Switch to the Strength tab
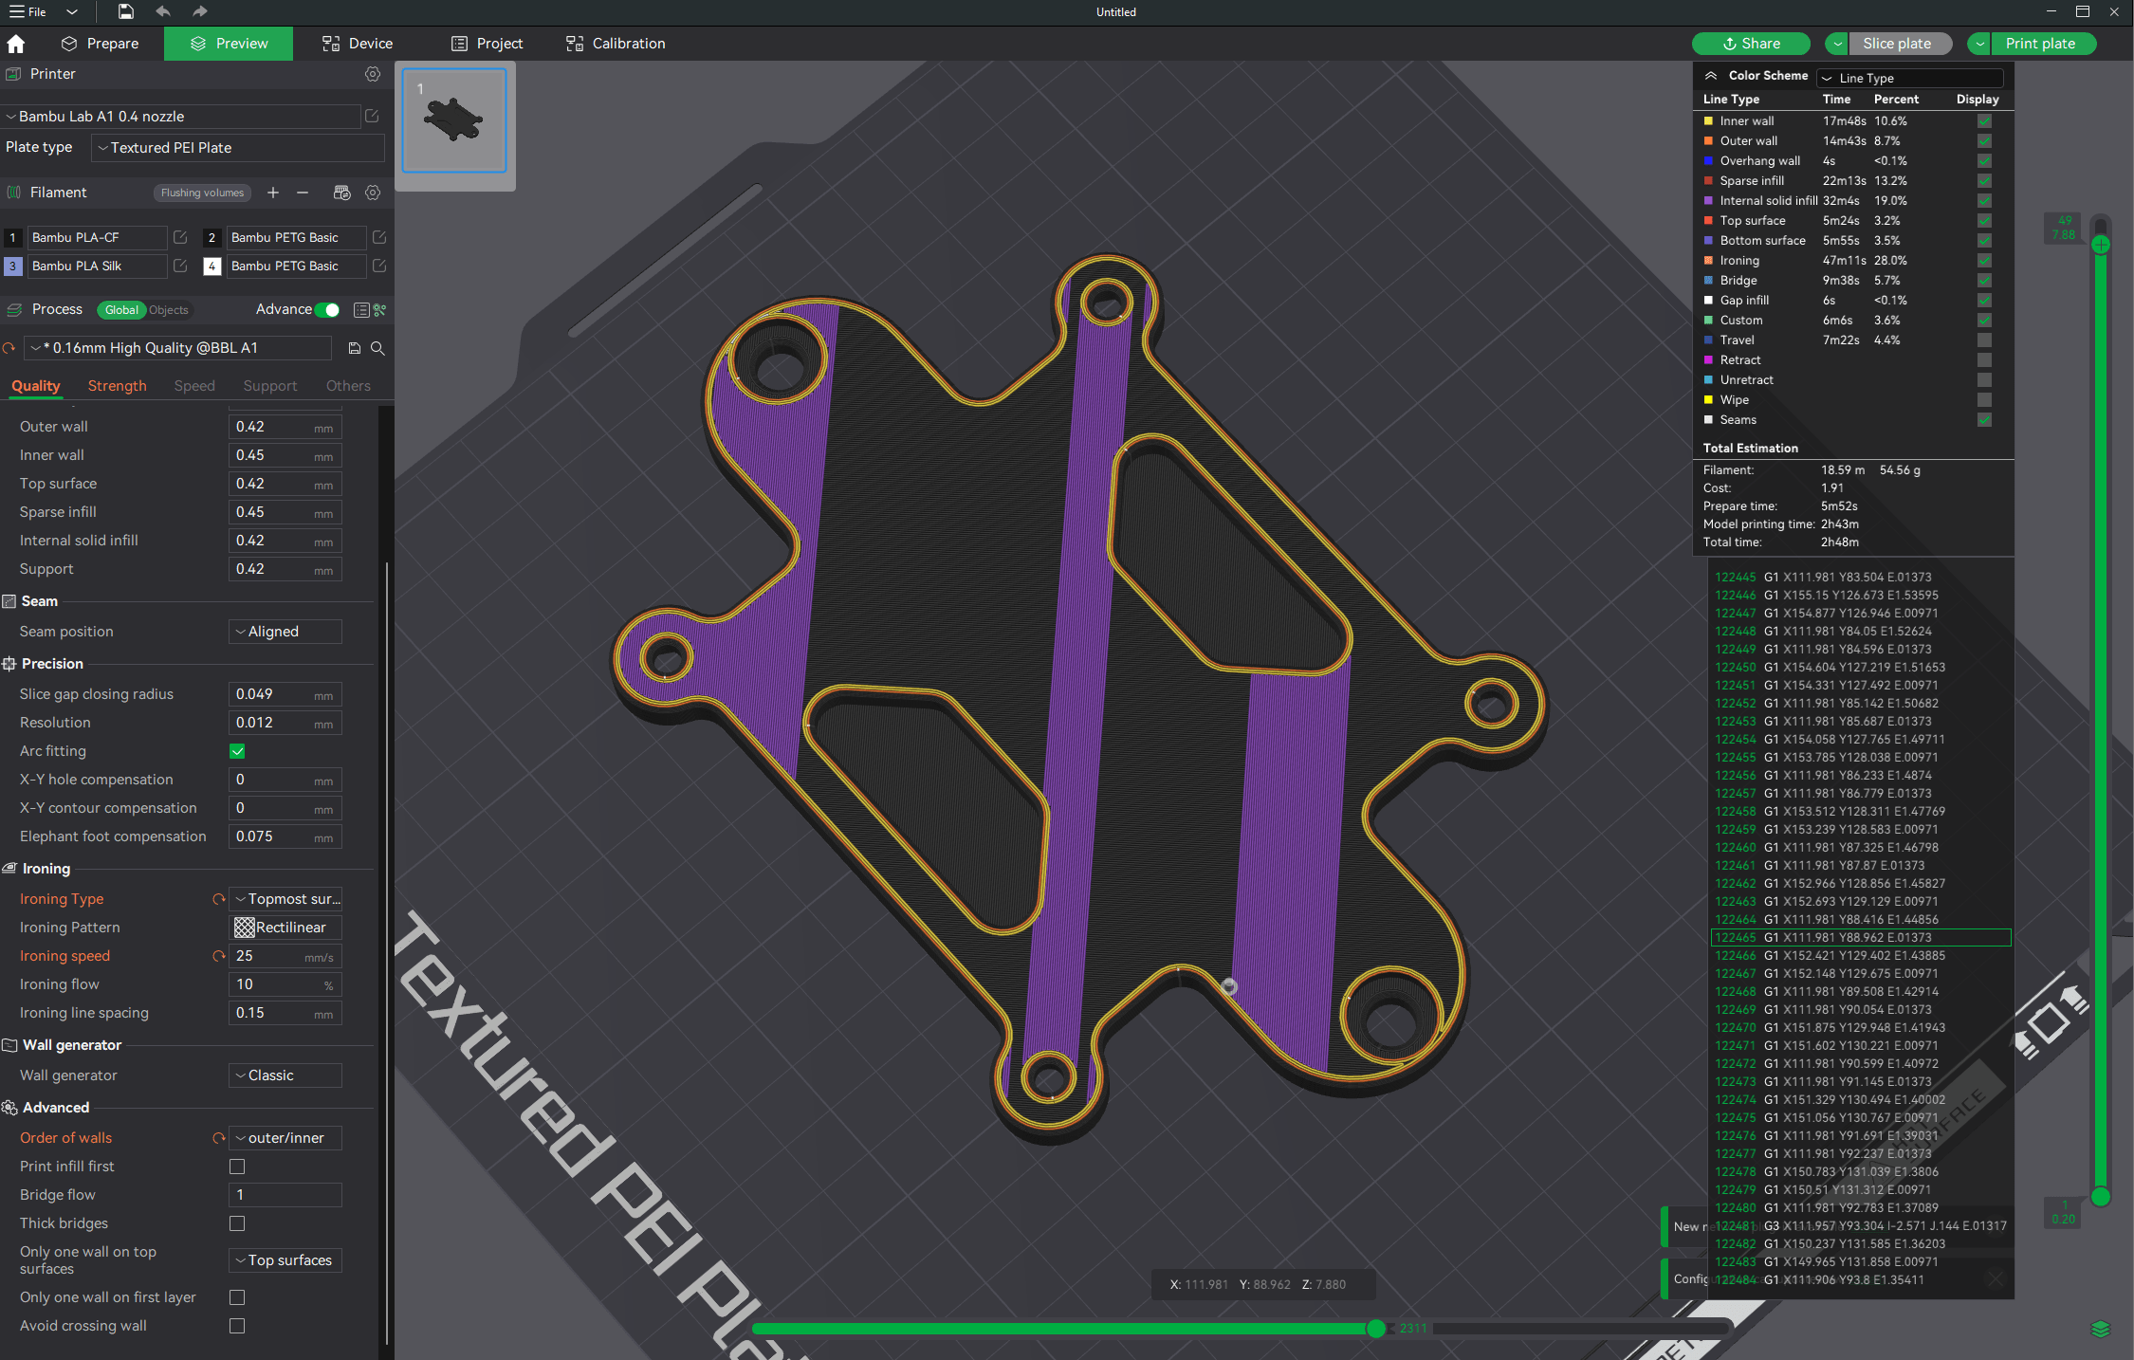 117,386
